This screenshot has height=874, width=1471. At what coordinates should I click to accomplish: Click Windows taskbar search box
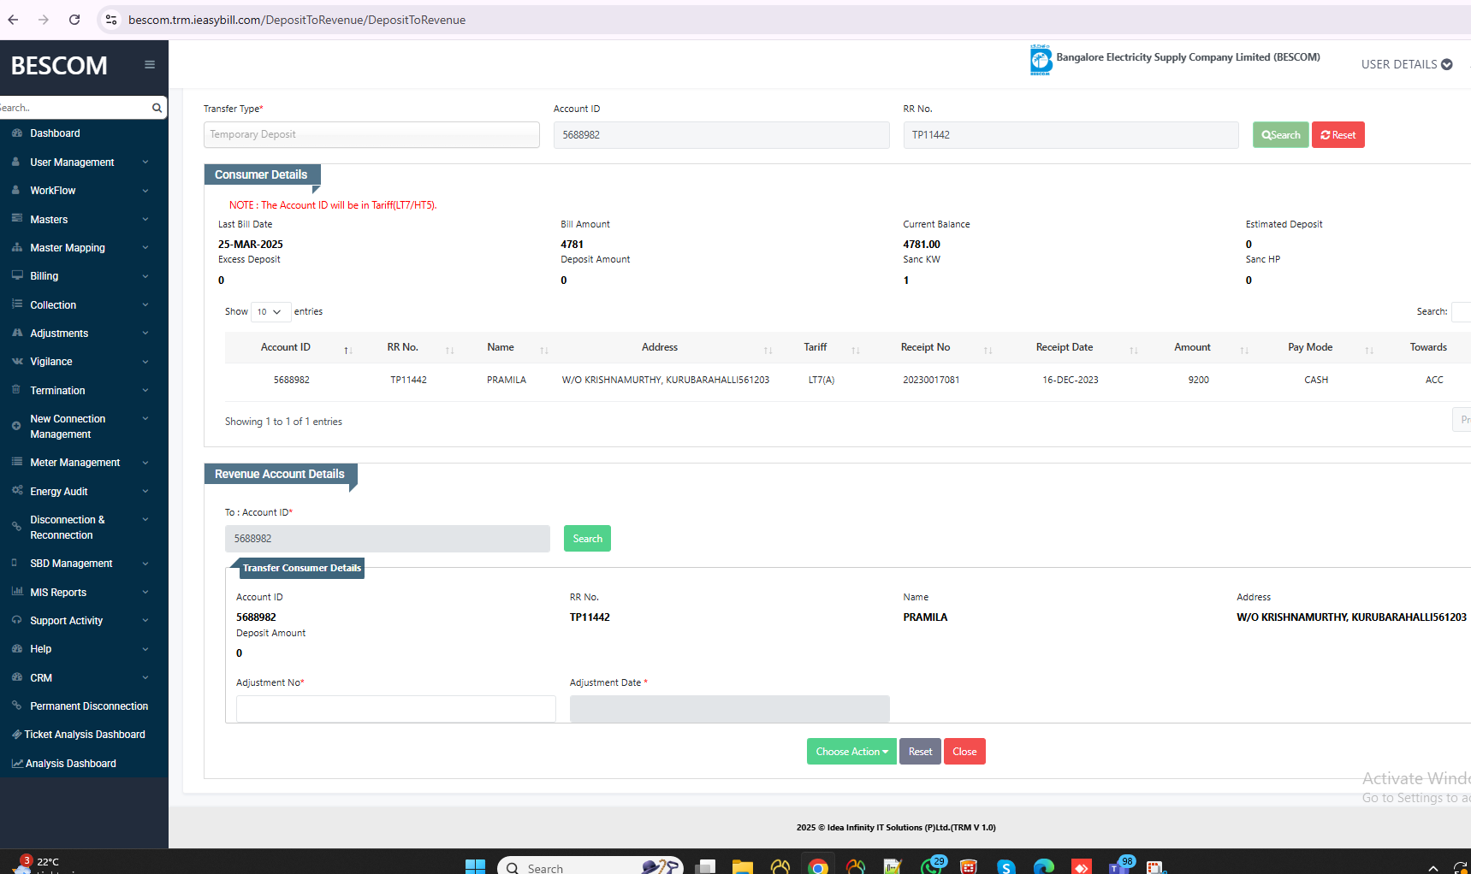click(x=590, y=866)
